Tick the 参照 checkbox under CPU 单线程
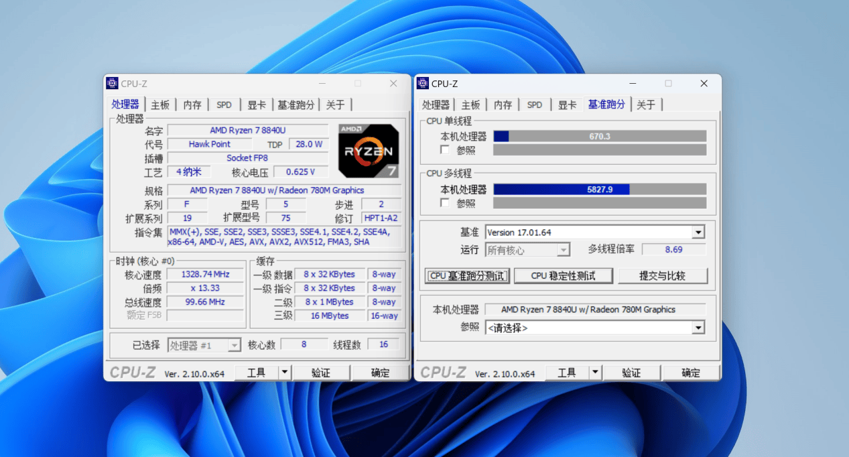The image size is (849, 457). 445,149
